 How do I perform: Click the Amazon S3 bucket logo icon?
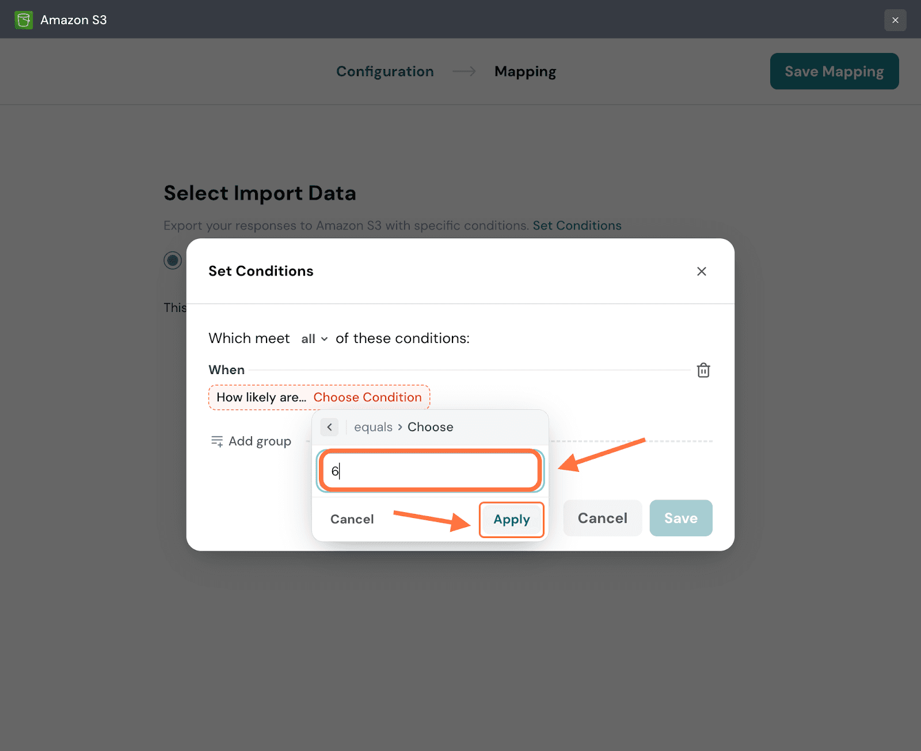click(24, 20)
